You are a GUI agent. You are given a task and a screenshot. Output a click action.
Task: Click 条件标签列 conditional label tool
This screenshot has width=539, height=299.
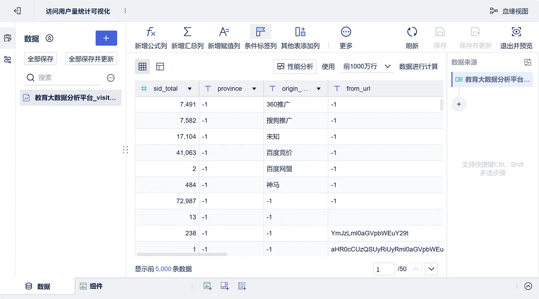point(261,37)
